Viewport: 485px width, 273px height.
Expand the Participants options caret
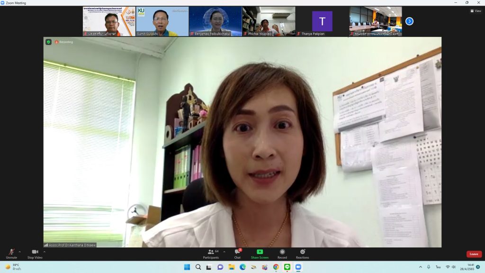[x=224, y=252]
